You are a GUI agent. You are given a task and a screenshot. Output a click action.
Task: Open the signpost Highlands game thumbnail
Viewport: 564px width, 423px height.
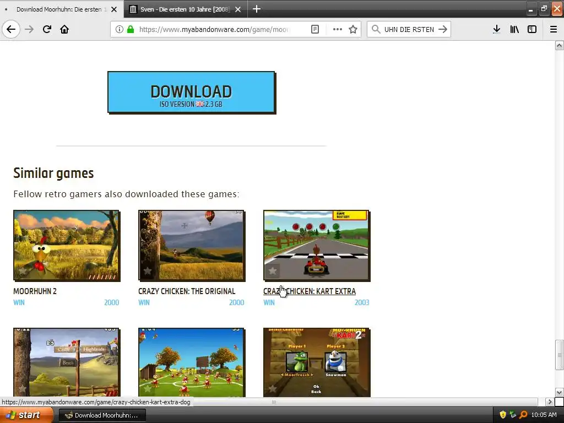[x=67, y=362]
